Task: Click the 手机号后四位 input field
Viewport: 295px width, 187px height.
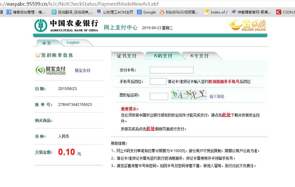Action: [158, 82]
